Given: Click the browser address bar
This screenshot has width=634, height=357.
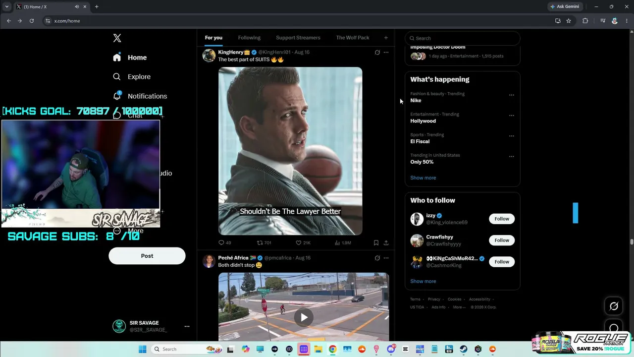Looking at the screenshot, I should [297, 21].
